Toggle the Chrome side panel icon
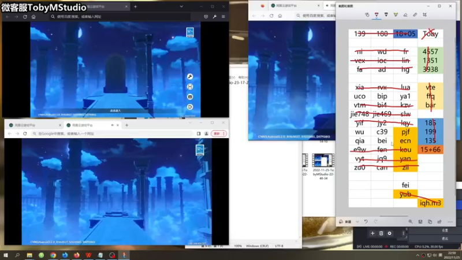Image resolution: width=462 pixels, height=260 pixels. pos(199,134)
